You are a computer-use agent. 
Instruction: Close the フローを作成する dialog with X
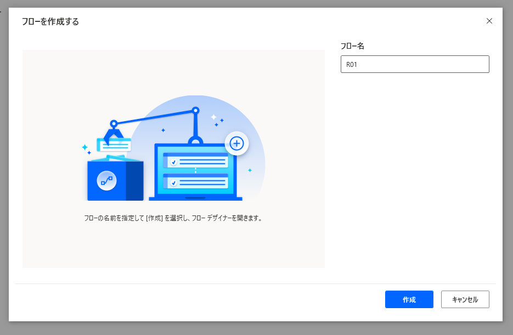489,21
